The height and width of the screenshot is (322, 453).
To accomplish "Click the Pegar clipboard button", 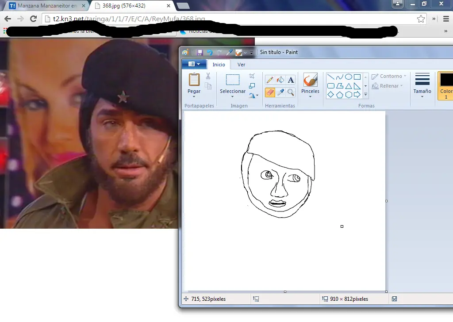I will 194,80.
